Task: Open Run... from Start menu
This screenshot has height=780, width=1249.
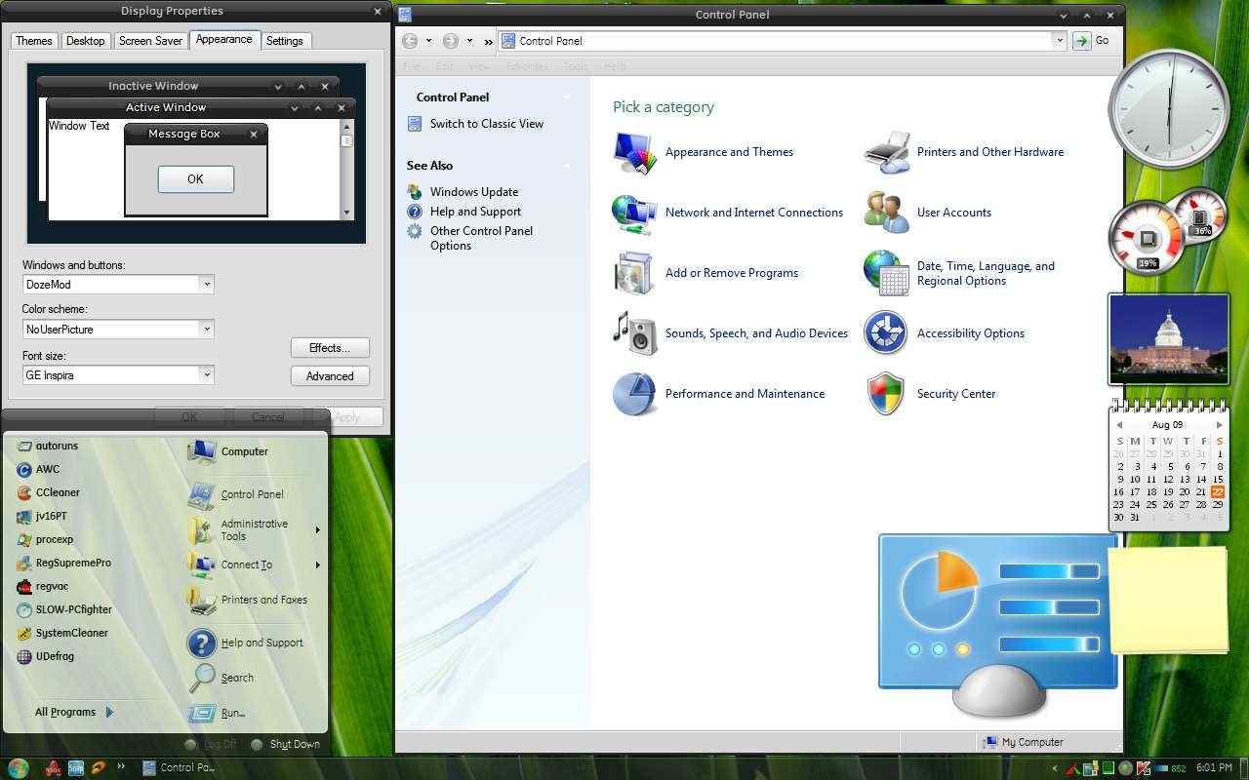Action: (218, 713)
